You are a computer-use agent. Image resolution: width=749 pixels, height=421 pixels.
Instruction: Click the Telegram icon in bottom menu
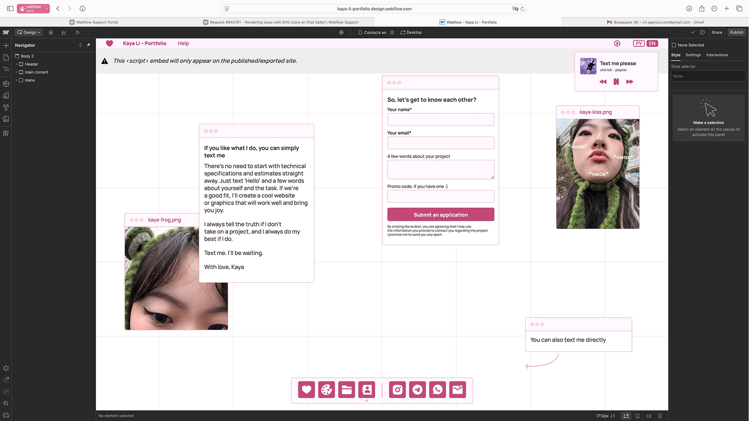417,390
